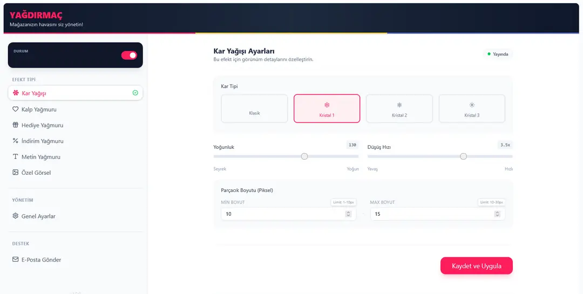The height and width of the screenshot is (294, 583).
Task: Toggle the Durum status switch
Action: (x=129, y=55)
